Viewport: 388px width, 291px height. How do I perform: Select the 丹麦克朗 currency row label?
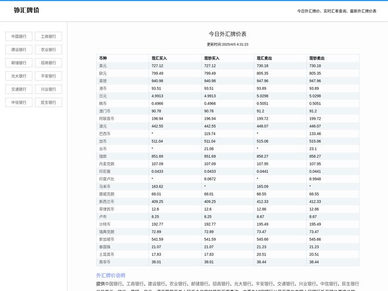(x=107, y=164)
